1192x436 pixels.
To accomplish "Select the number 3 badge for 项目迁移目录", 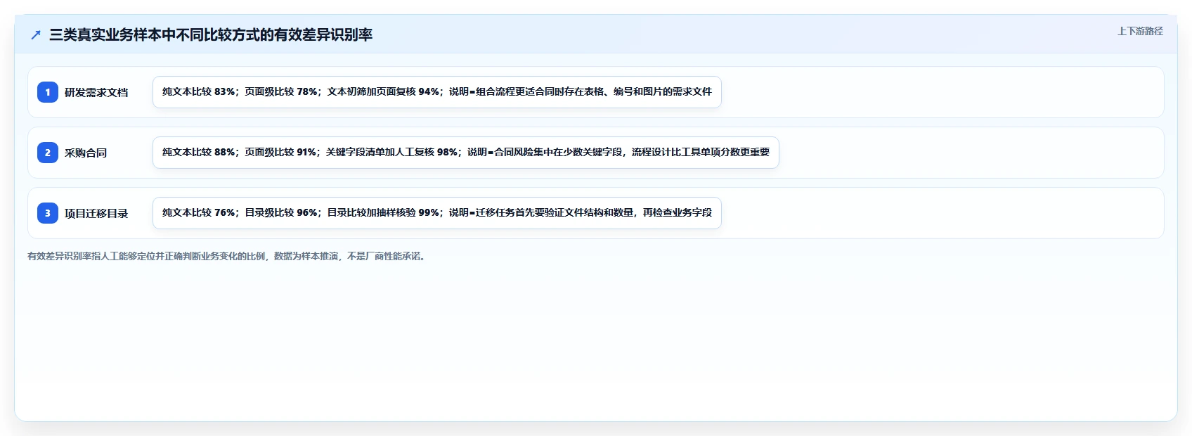I will coord(48,213).
